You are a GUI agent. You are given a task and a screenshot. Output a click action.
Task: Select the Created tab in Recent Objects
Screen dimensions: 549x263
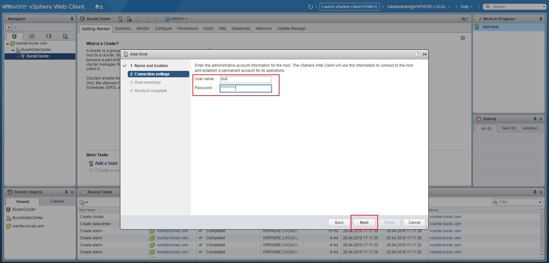tap(57, 201)
